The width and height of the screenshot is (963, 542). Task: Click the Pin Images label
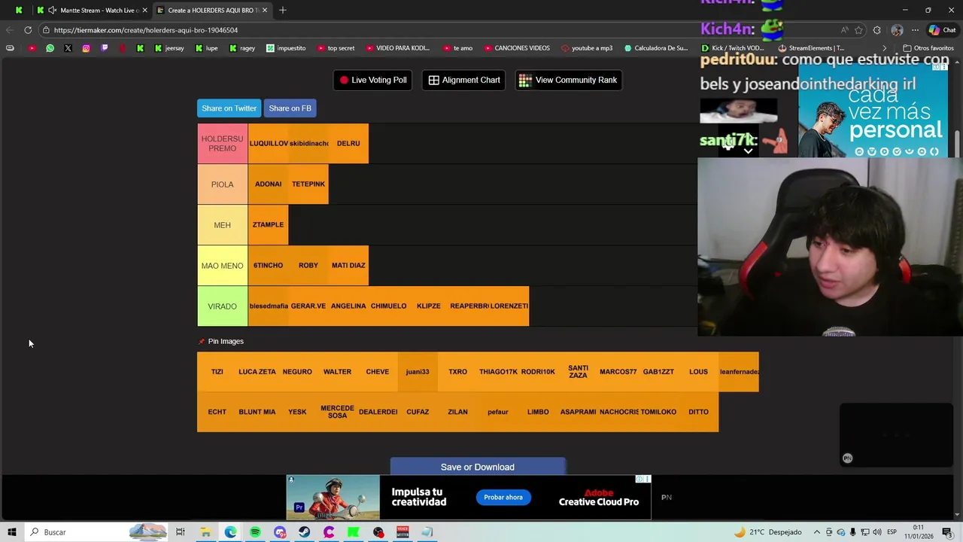[x=226, y=341]
